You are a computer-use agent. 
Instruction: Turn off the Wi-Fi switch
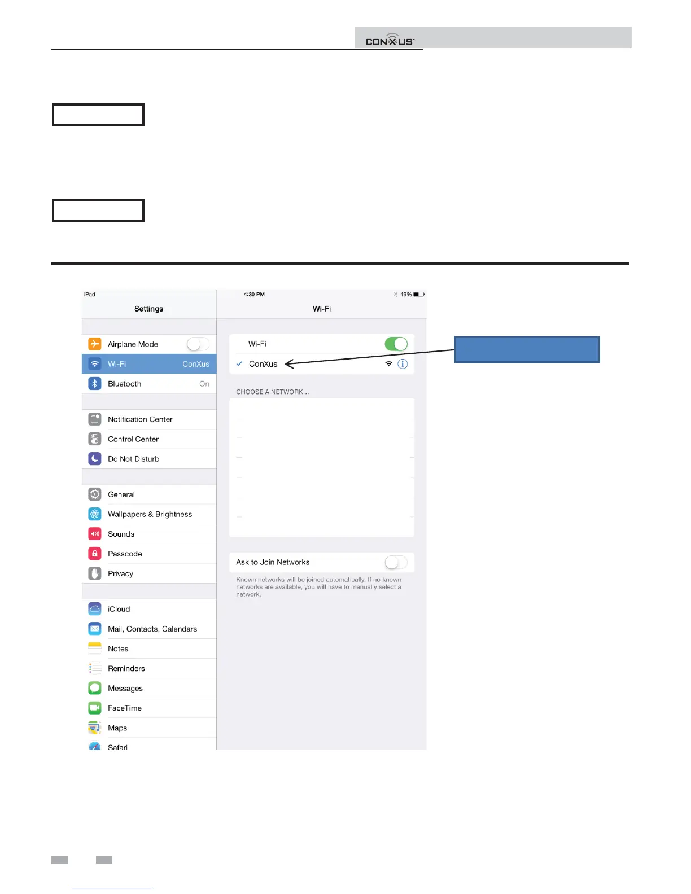point(396,344)
